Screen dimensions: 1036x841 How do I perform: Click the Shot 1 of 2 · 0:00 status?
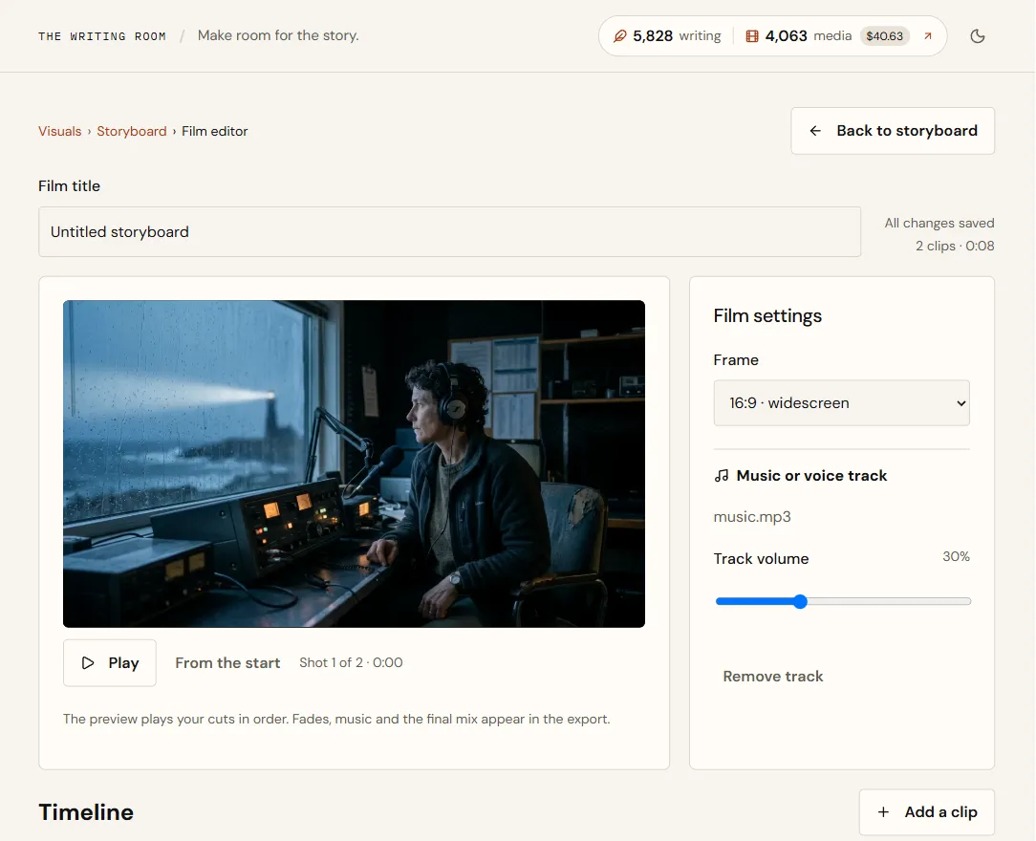[x=351, y=662]
